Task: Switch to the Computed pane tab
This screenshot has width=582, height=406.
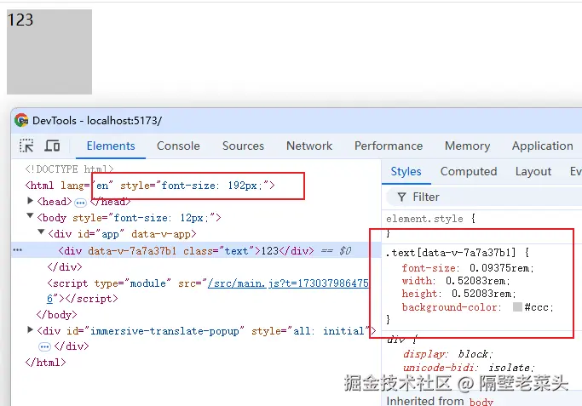Action: coord(469,171)
